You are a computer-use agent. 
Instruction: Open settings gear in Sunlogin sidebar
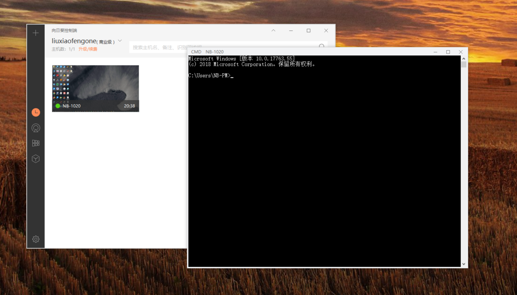pos(36,239)
